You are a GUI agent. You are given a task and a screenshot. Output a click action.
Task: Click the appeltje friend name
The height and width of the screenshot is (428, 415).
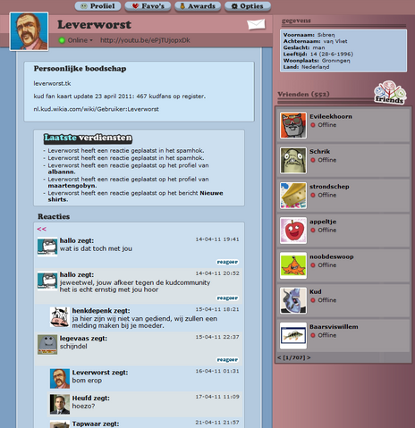click(323, 222)
